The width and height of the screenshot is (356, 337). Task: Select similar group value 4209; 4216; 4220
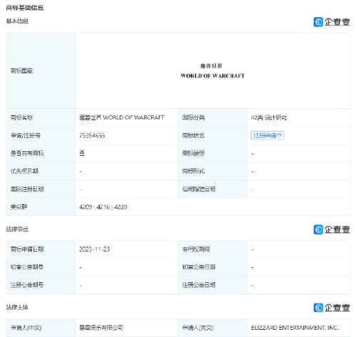pos(103,207)
